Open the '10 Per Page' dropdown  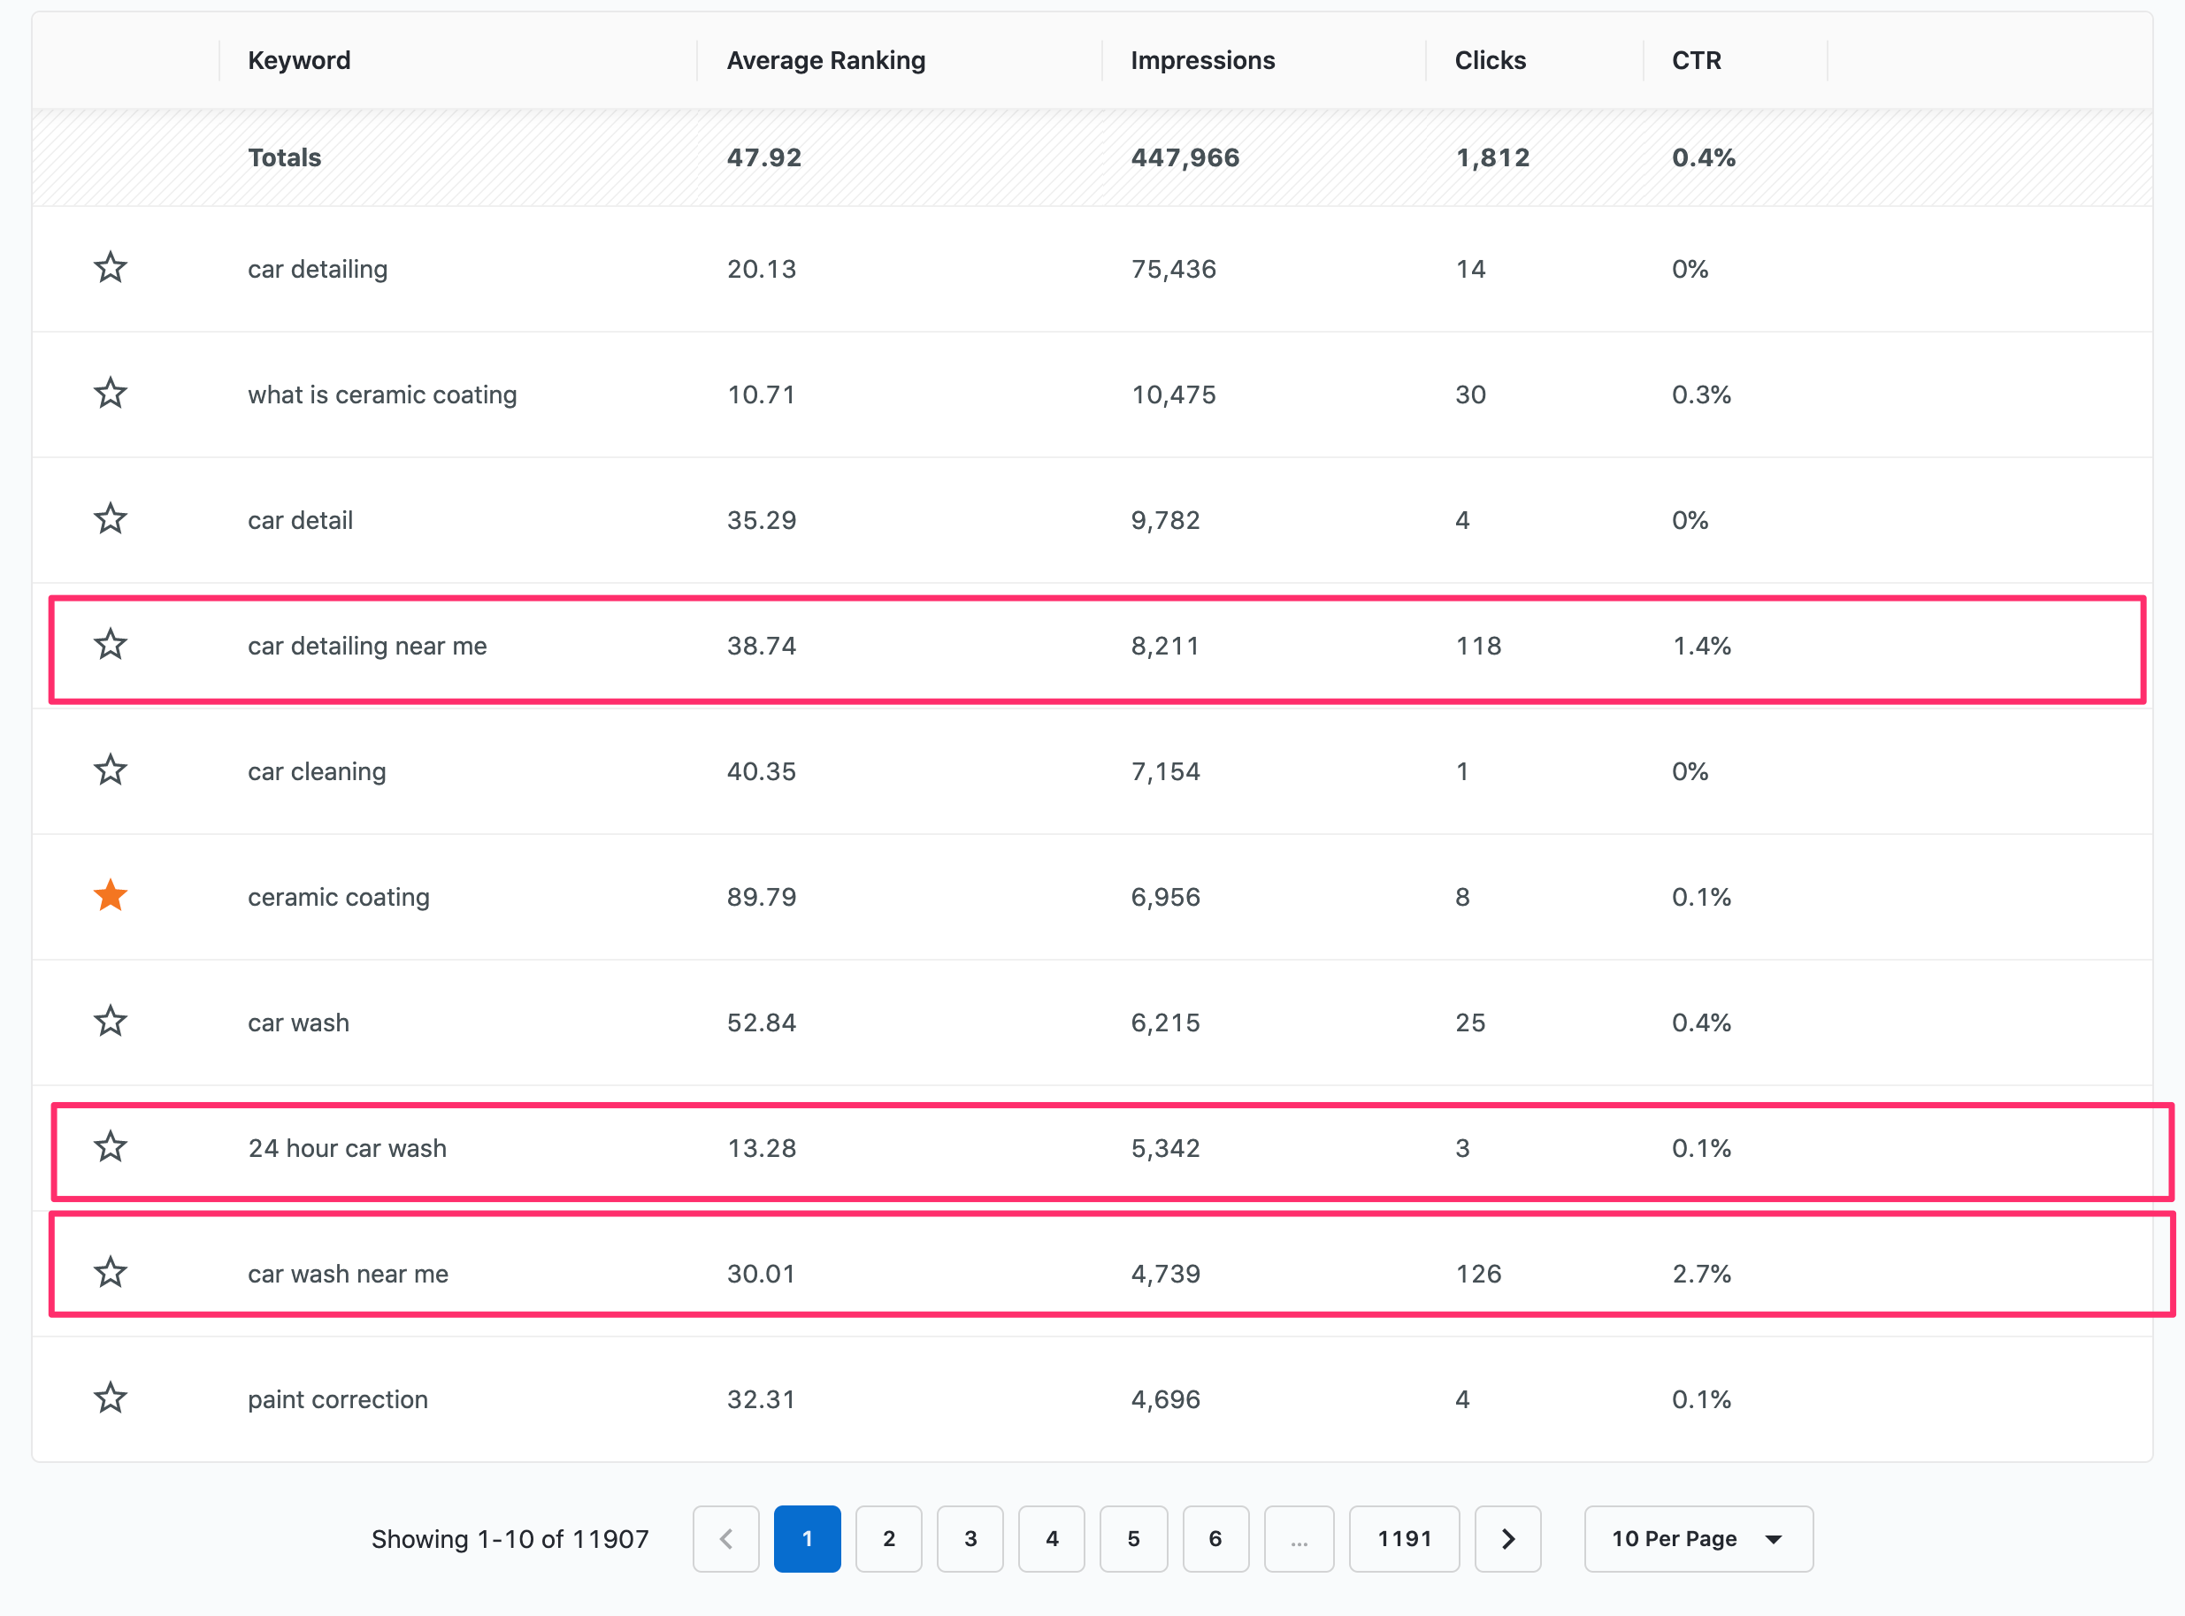[1698, 1539]
